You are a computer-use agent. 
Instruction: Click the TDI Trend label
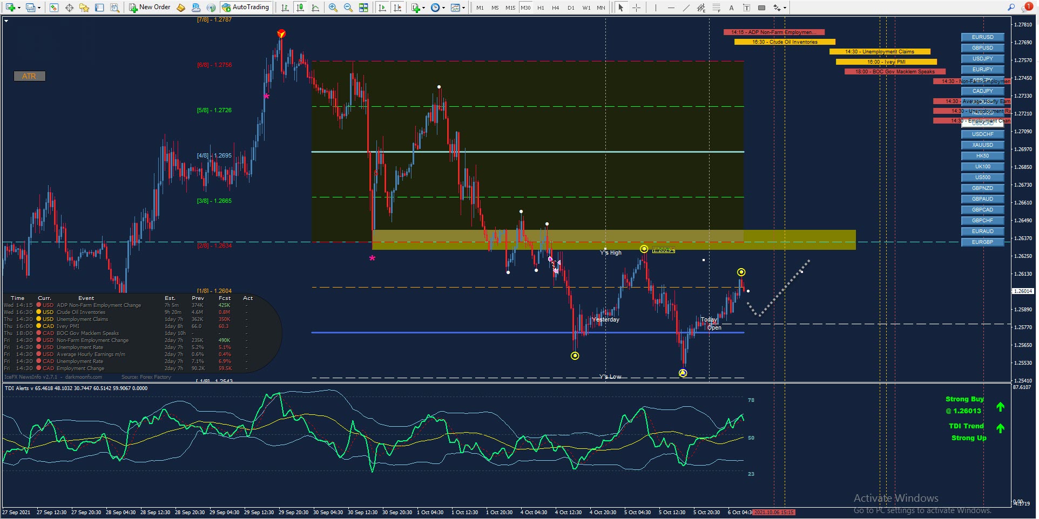(966, 426)
